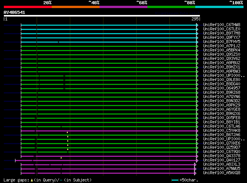
Task: Select the UniRef100_A5BPK4 label
Action: 222,50
